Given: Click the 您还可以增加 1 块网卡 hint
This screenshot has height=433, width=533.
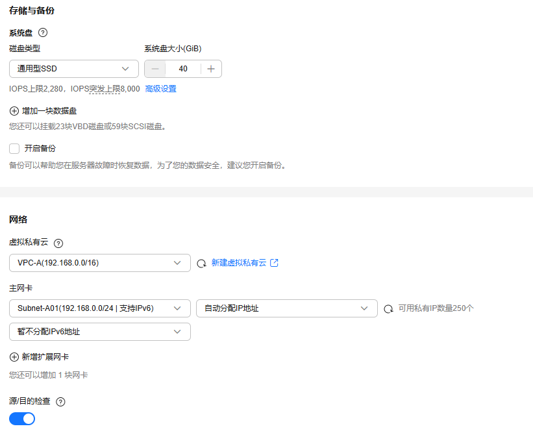Looking at the screenshot, I should [48, 375].
